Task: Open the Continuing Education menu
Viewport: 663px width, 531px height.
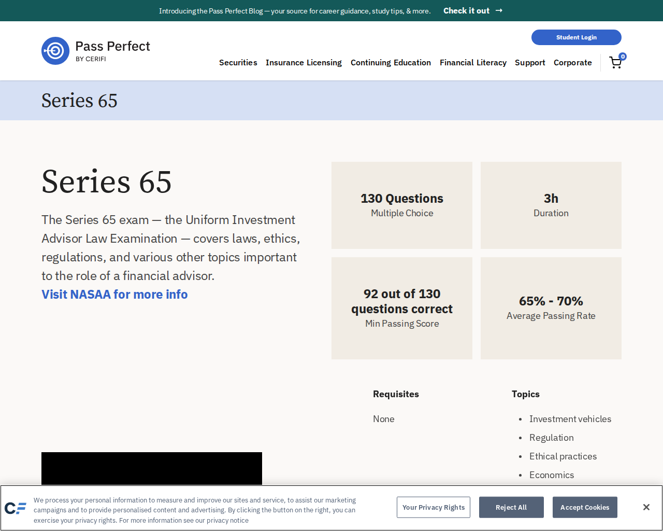Action: tap(391, 62)
